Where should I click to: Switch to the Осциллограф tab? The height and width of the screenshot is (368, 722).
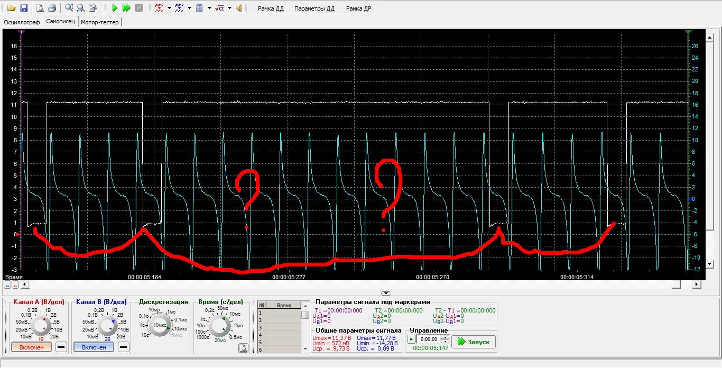[22, 22]
